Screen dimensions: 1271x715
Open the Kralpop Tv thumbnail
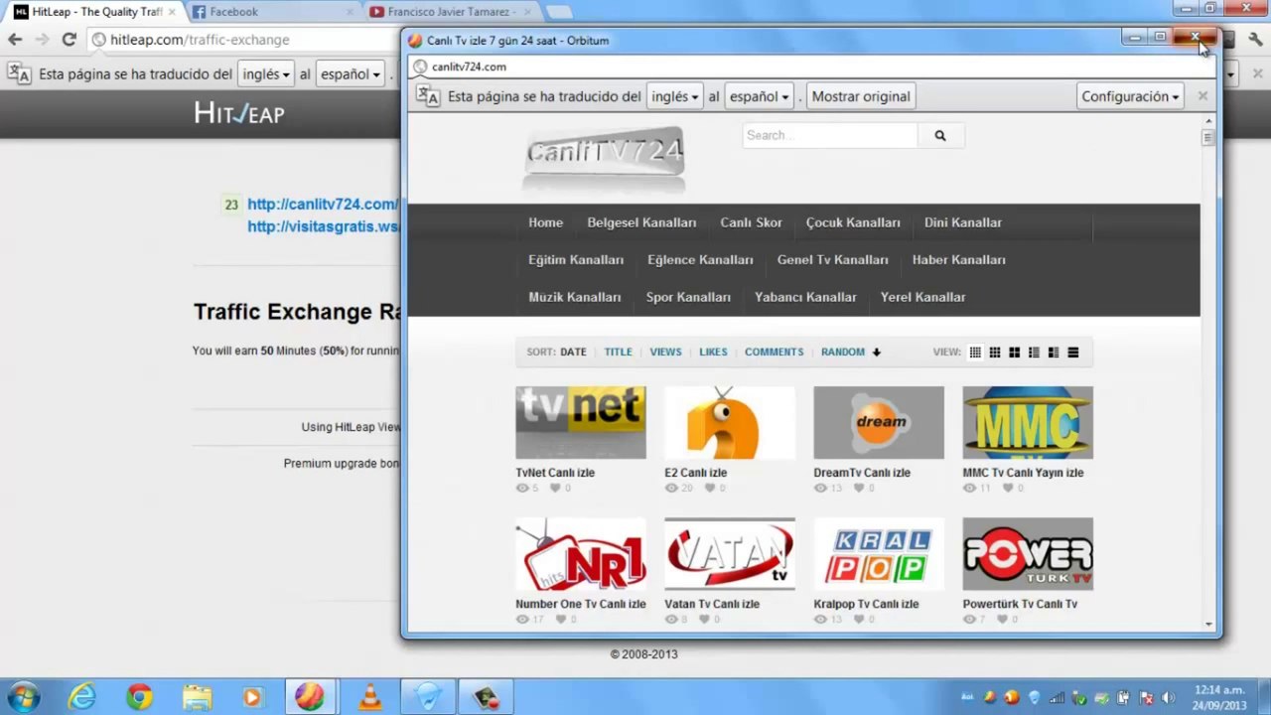pos(879,554)
